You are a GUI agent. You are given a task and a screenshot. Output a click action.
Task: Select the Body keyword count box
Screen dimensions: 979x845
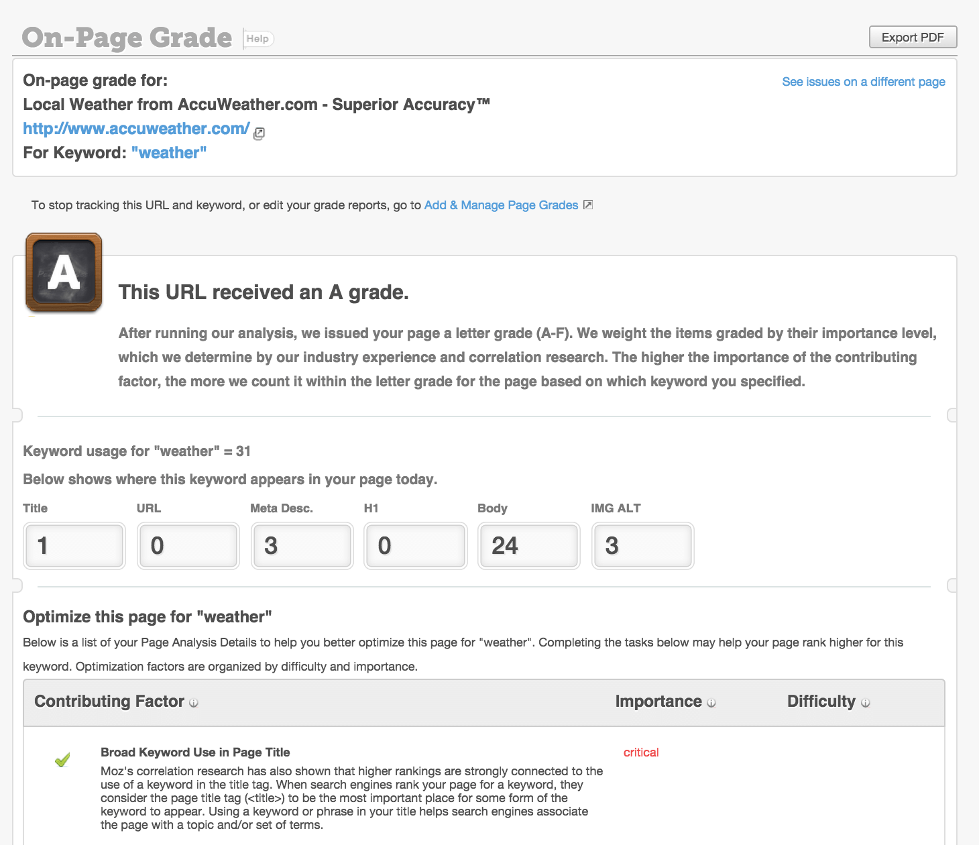(529, 546)
